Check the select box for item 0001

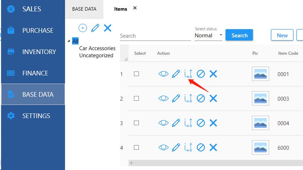tap(136, 74)
